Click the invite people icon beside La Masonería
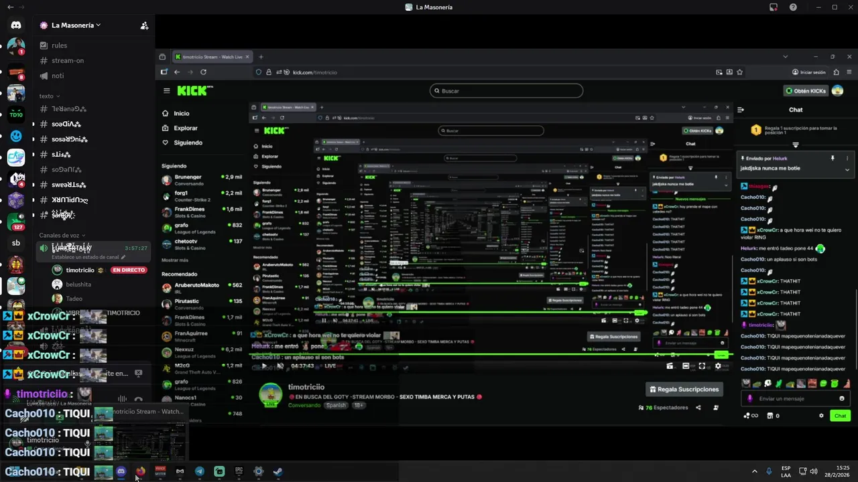 pos(144,25)
